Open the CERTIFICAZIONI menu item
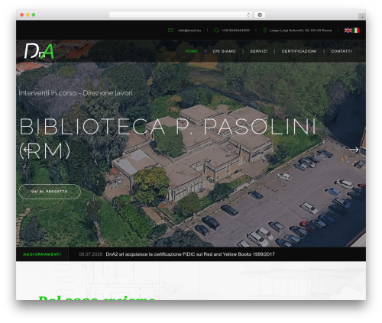The width and height of the screenshot is (382, 323). click(299, 51)
